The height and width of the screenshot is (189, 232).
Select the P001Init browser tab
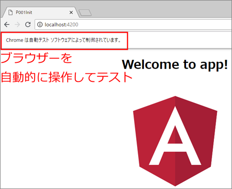point(40,12)
